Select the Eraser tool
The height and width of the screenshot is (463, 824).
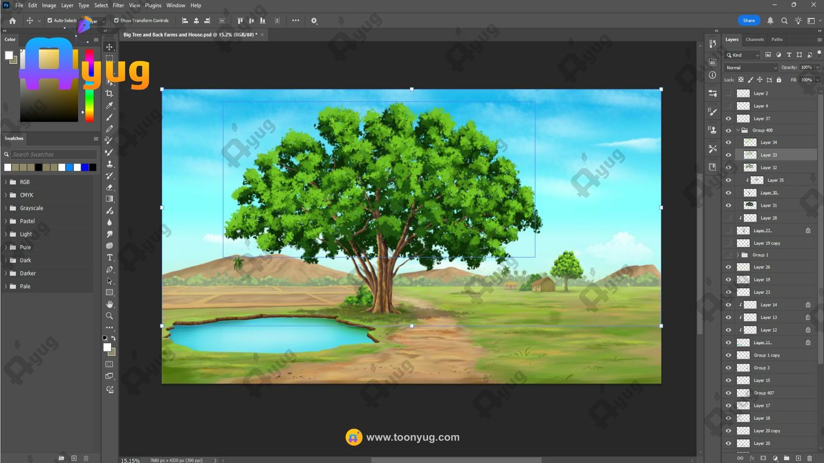click(x=109, y=187)
